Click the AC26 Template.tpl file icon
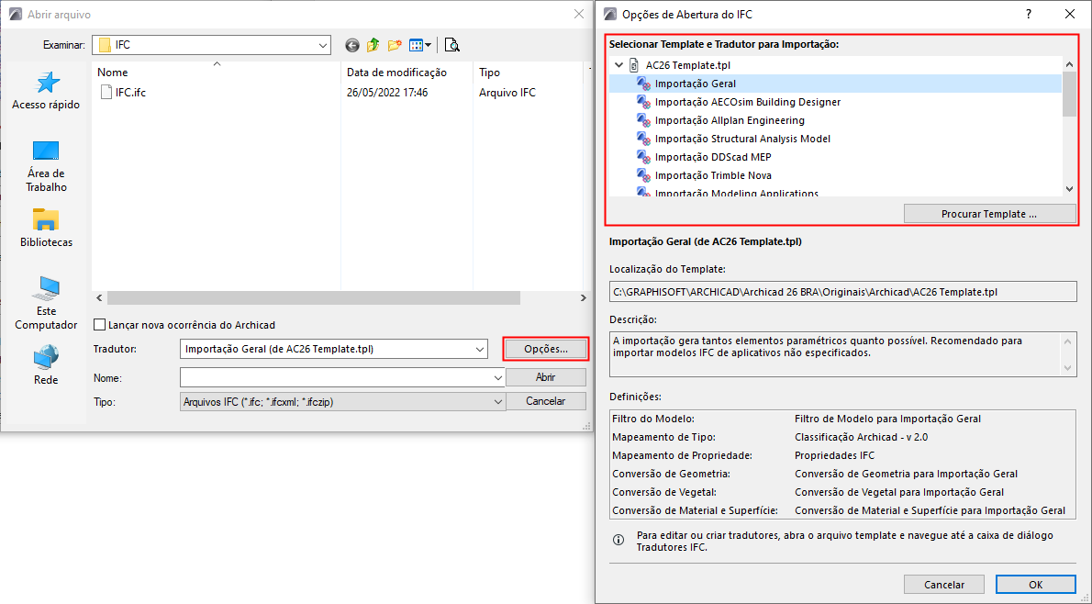Screen dimensions: 1092x604 tap(634, 65)
